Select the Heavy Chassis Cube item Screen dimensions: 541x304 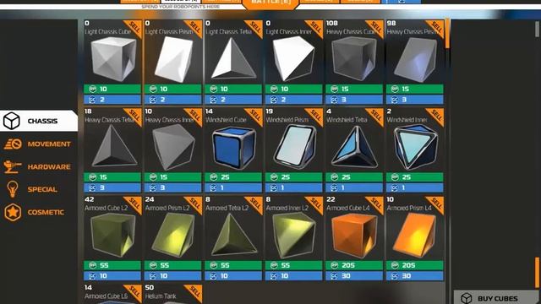coord(354,62)
